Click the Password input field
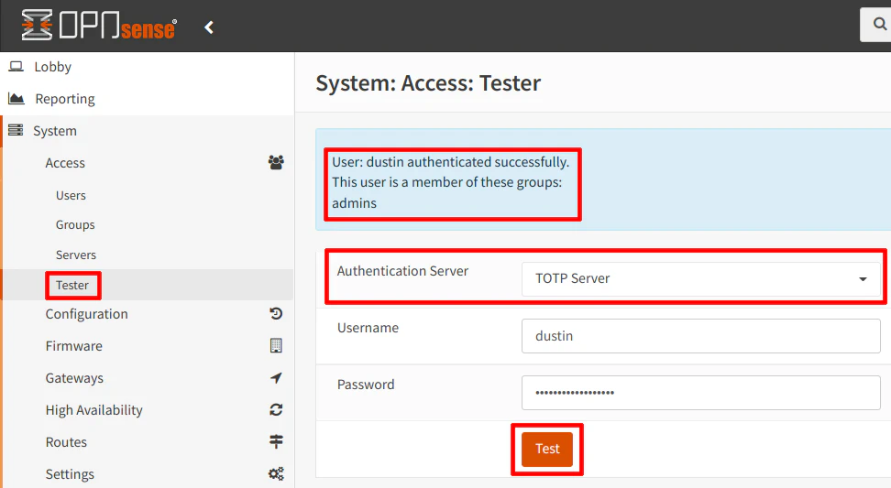The image size is (891, 488). point(700,393)
